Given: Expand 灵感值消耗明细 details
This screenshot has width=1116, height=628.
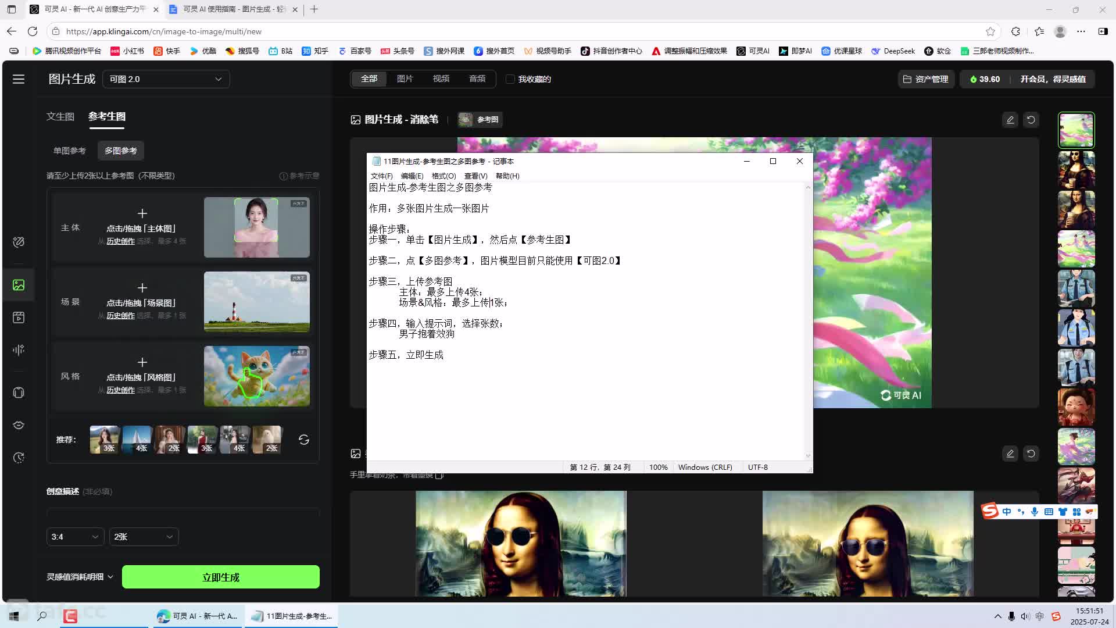Looking at the screenshot, I should click(x=80, y=577).
